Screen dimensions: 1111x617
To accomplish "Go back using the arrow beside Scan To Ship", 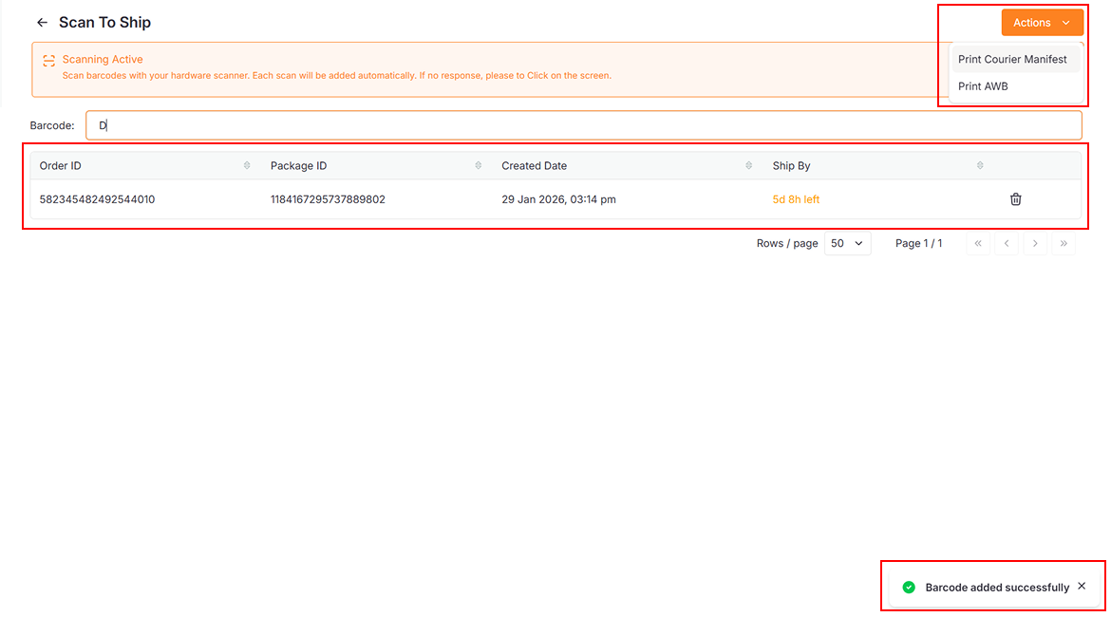I will click(42, 23).
